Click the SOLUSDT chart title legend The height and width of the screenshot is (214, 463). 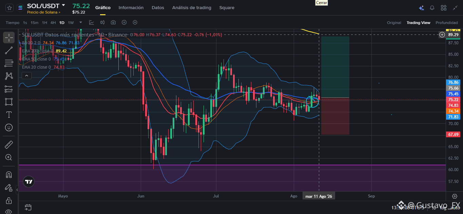click(x=75, y=34)
